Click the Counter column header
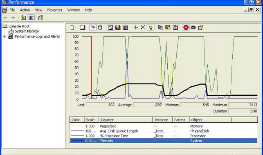 pyautogui.click(x=126, y=120)
